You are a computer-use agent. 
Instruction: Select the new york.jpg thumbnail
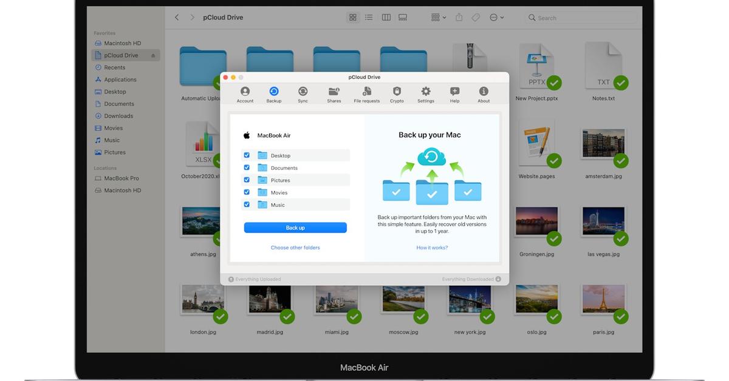click(x=470, y=300)
